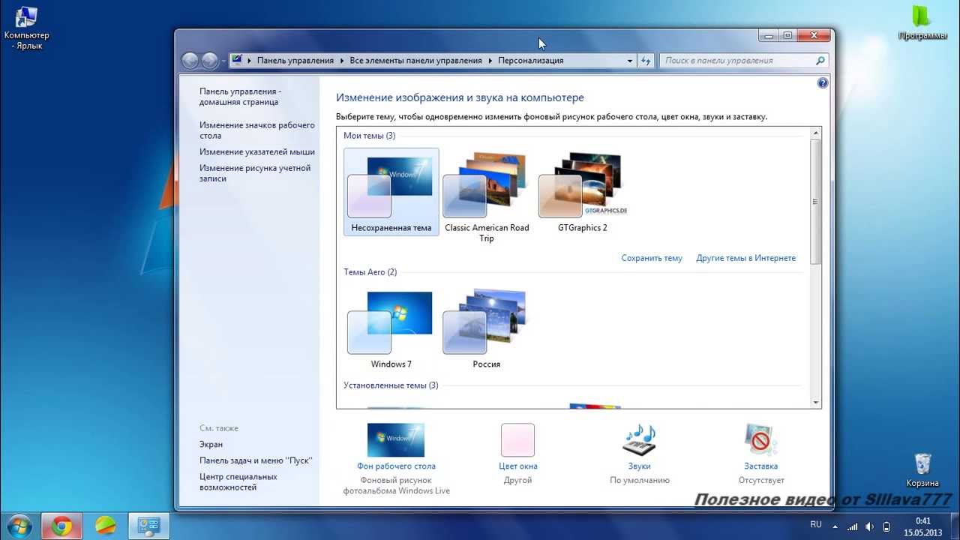Click the power tray icon
The image size is (960, 540).
[886, 526]
